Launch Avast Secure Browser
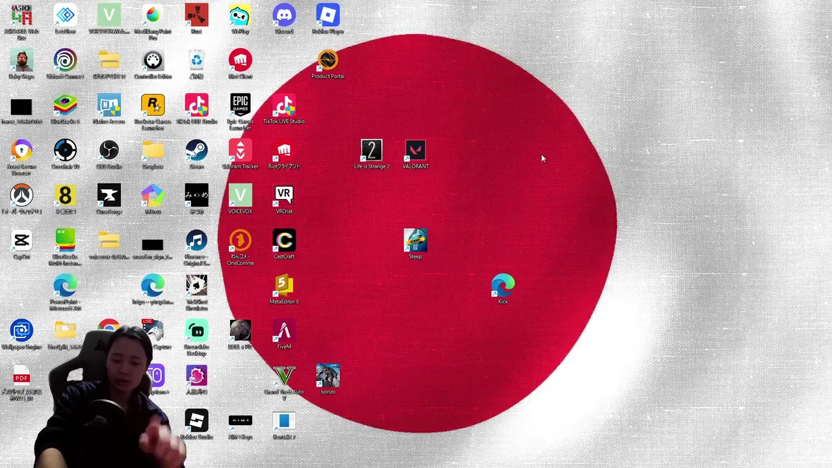This screenshot has width=832, height=468. point(21,151)
